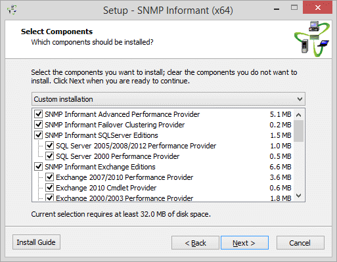337x262 pixels.
Task: Close the Setup window
Action: 318,8
